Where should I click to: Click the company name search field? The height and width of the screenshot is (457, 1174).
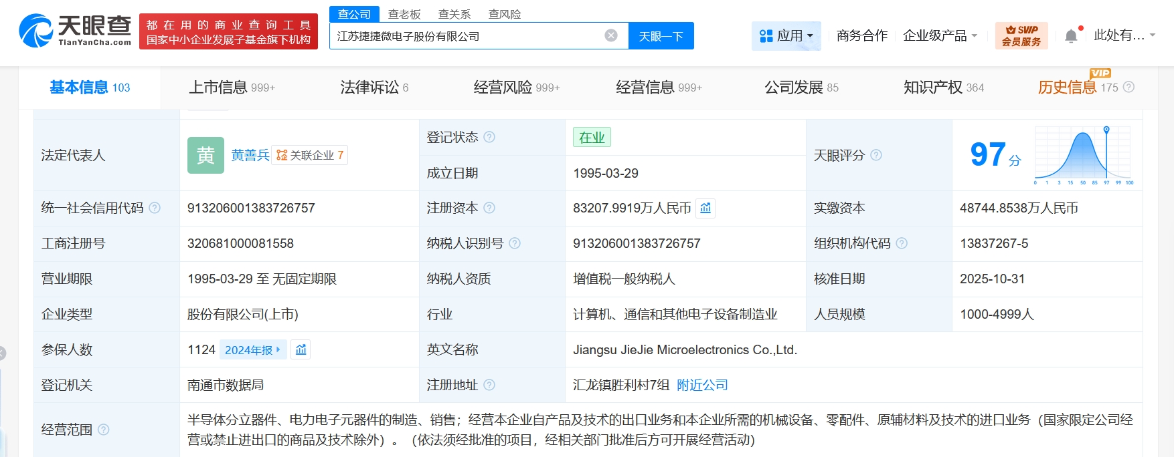pos(469,36)
